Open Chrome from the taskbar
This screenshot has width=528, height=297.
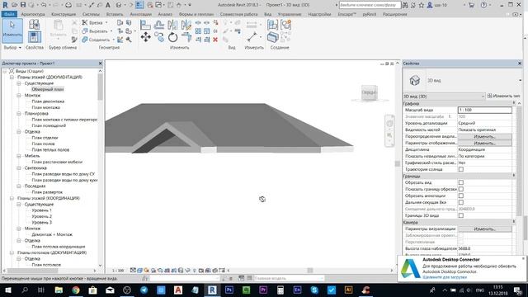tap(76, 290)
